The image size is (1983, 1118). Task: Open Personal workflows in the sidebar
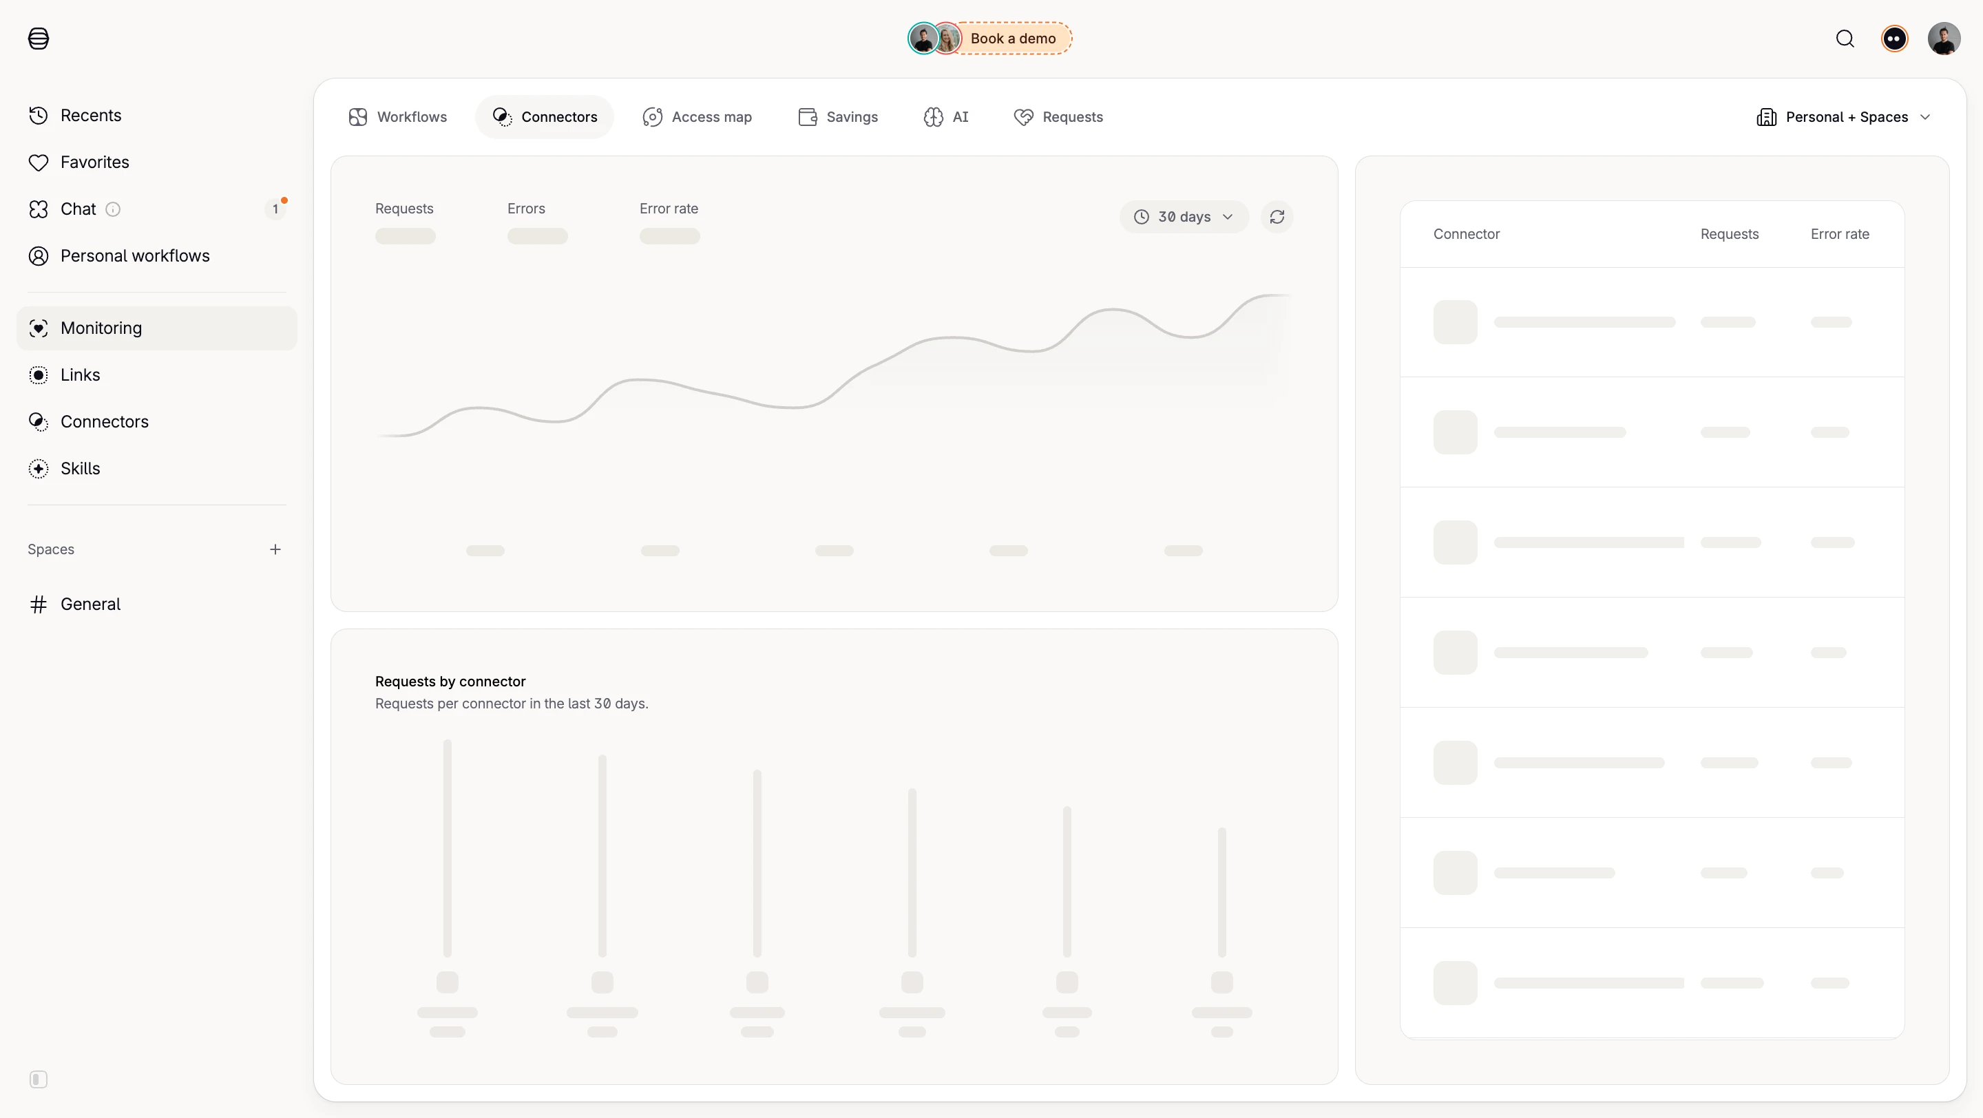pyautogui.click(x=156, y=256)
